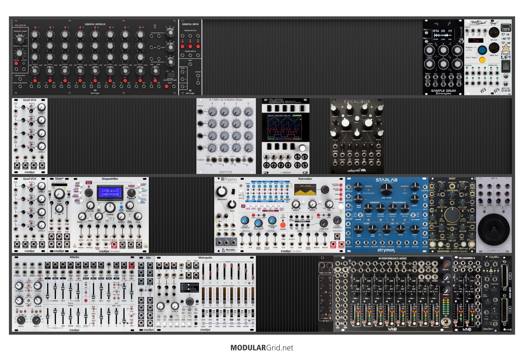Click the Frequency knob on Ripples
524x354 pixels.
(222, 191)
